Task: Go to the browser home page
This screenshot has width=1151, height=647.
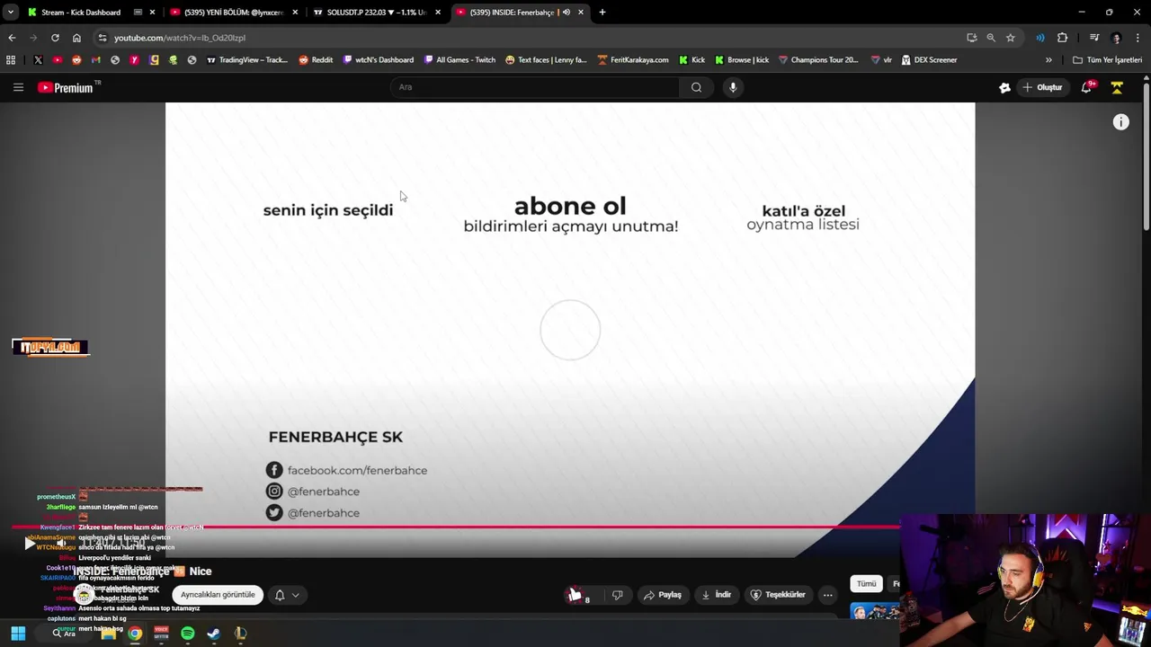Action: (76, 38)
